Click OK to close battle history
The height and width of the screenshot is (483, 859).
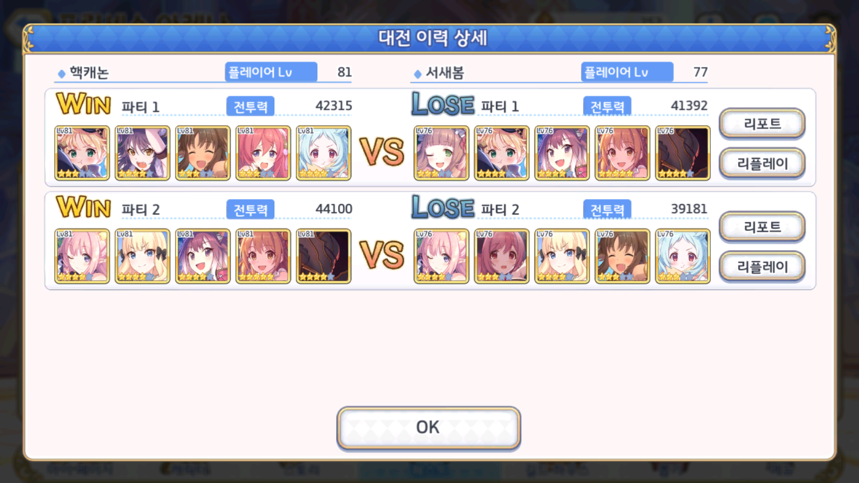click(428, 428)
